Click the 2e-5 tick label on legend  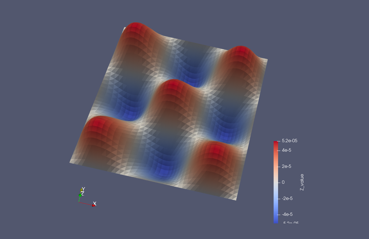coord(287,166)
